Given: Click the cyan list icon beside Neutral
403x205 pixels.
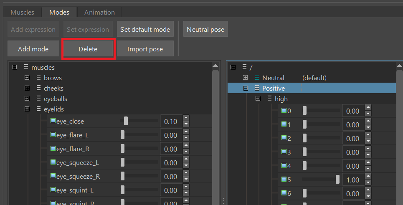Looking at the screenshot, I should (x=257, y=78).
